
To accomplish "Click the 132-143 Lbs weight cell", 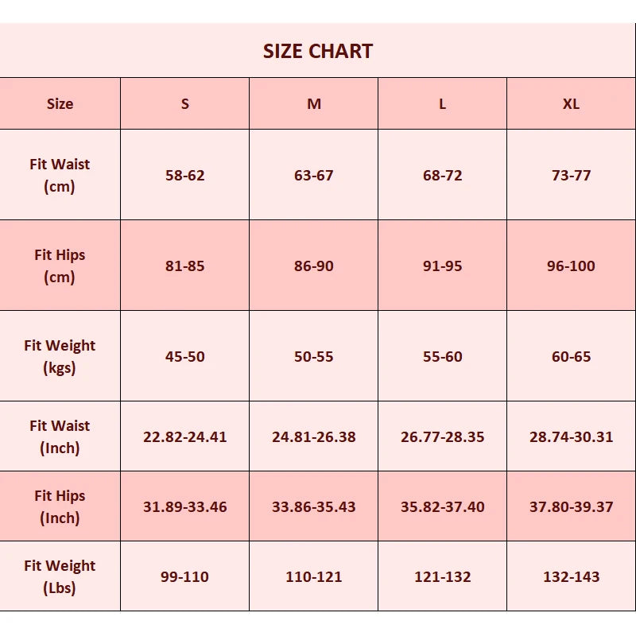I will pos(571,576).
